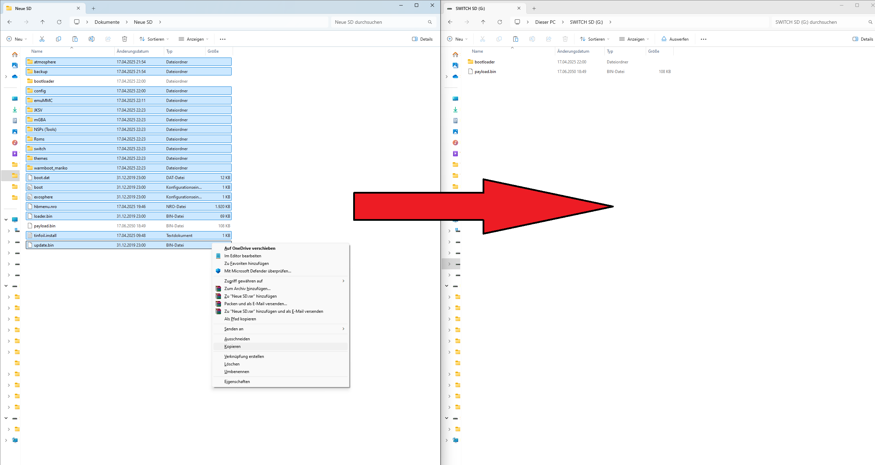Screen dimensions: 875x465
Task: Click Dokumente in the breadcrumb path
Action: click(107, 22)
